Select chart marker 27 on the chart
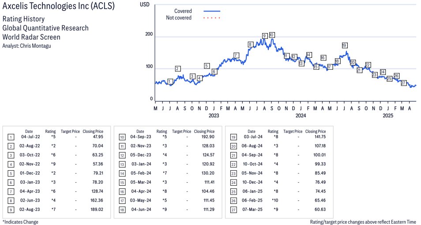 coord(403,83)
